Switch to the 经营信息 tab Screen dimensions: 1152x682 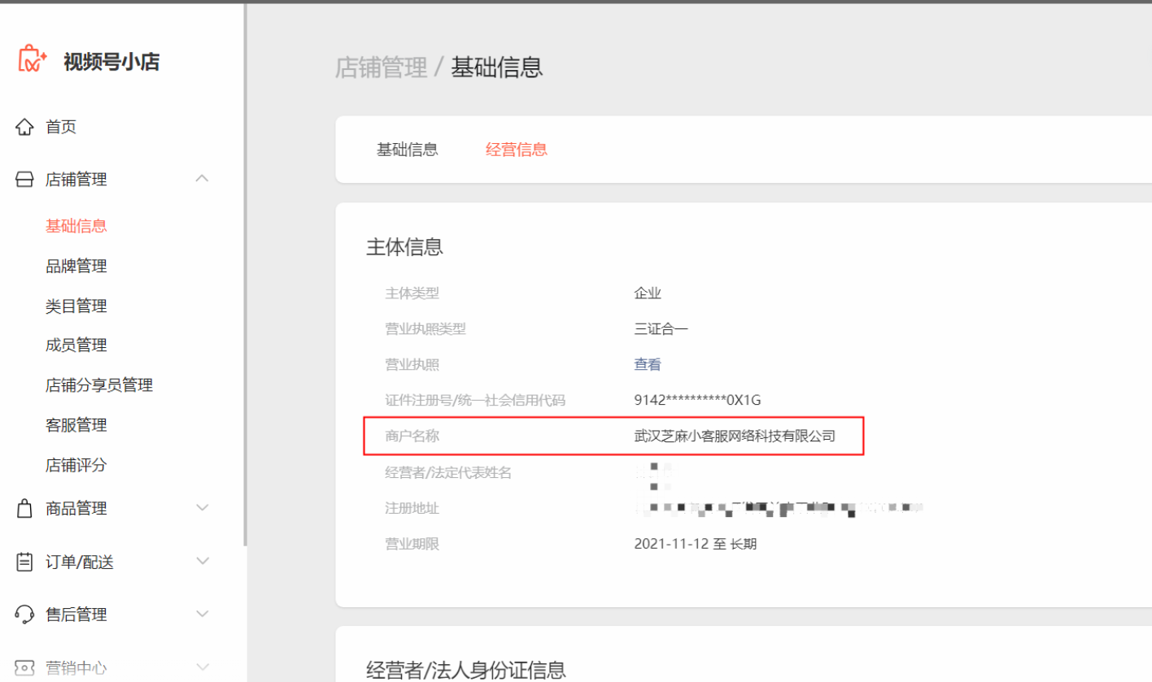(x=517, y=150)
